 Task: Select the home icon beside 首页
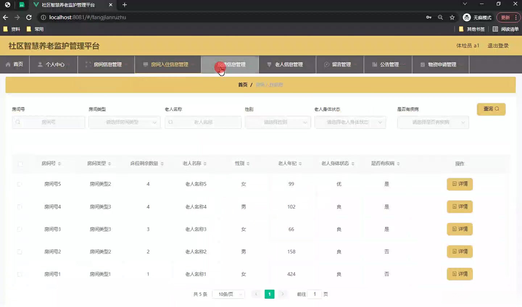click(8, 64)
